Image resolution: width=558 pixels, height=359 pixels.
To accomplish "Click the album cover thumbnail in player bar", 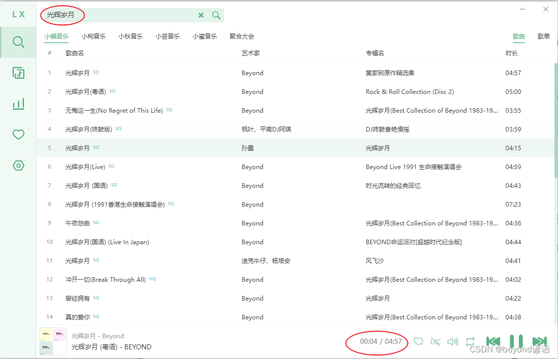I will click(x=53, y=341).
